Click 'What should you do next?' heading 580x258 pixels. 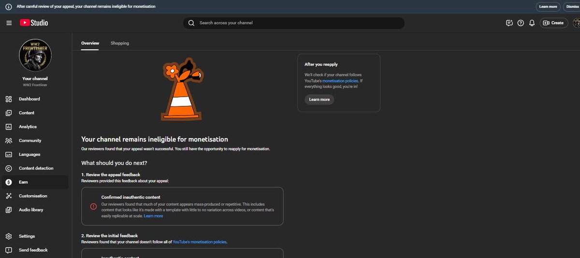114,163
